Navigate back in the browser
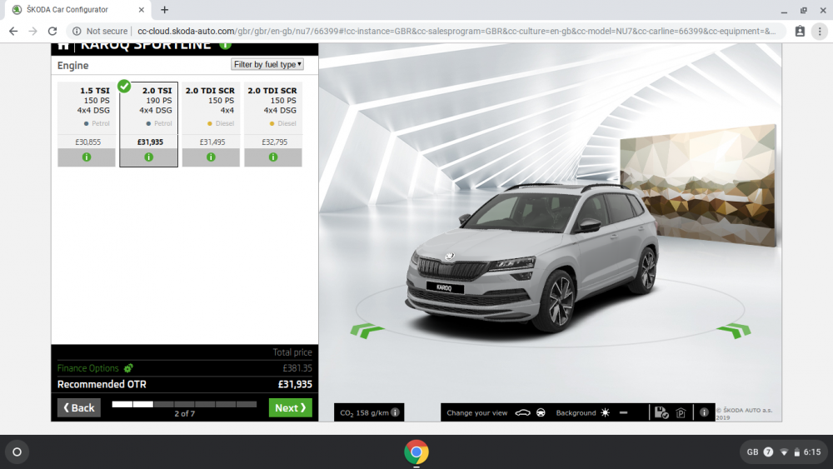 [x=13, y=32]
